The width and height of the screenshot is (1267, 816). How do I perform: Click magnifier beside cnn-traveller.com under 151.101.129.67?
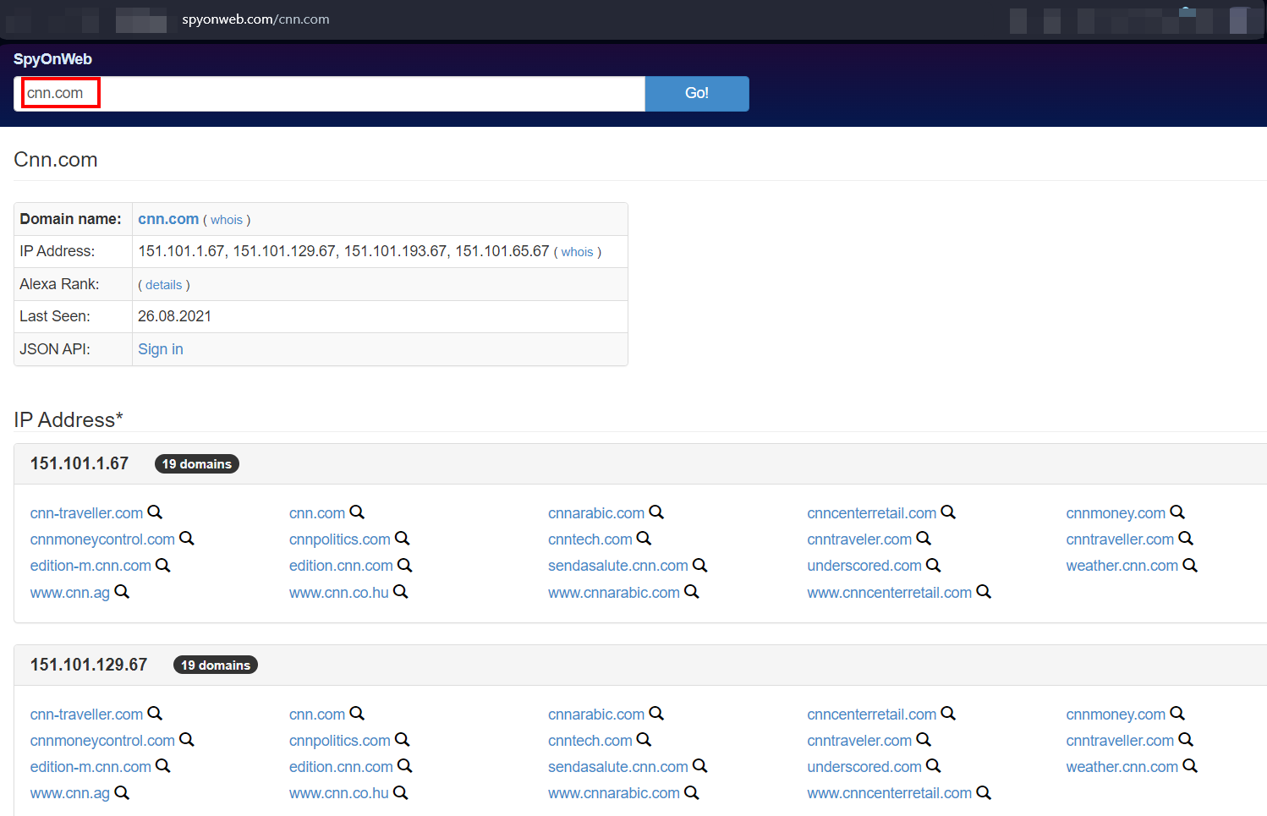pos(155,714)
